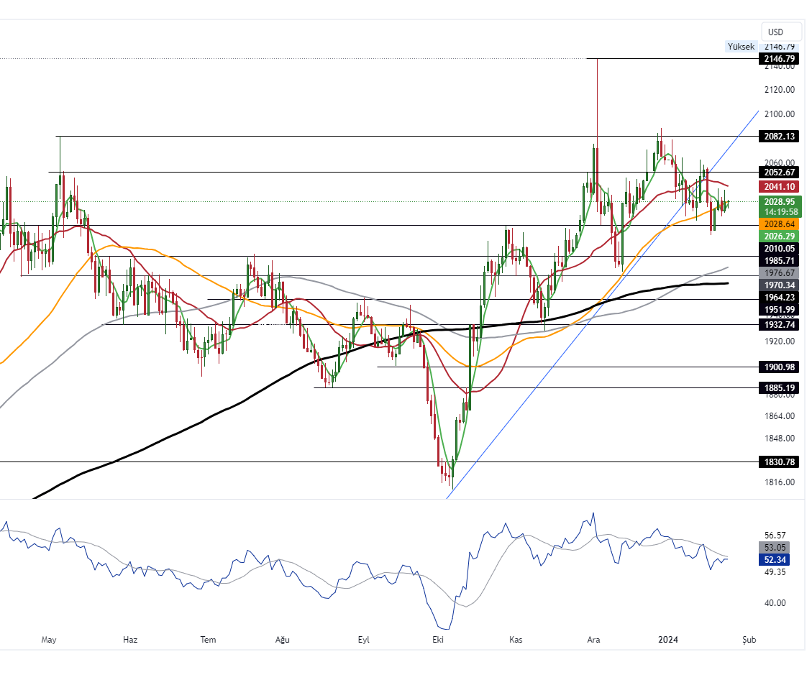Screen dimensions: 812x675
Task: Click the 1830.78 support level label
Action: (x=780, y=462)
